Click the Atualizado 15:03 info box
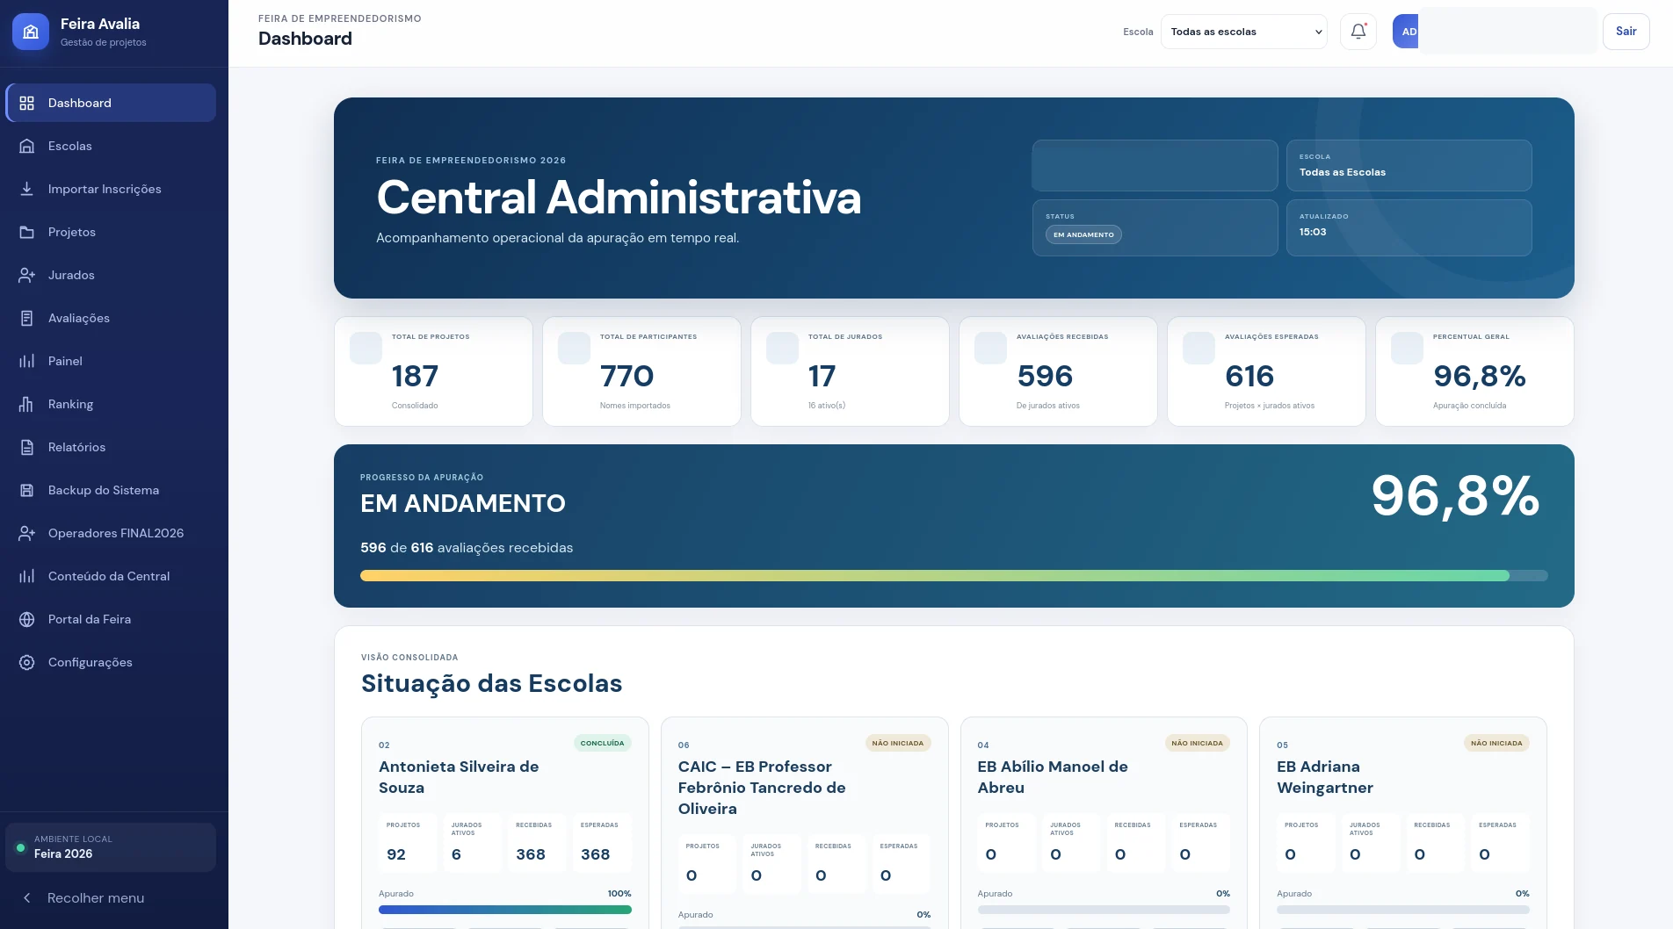Image resolution: width=1673 pixels, height=929 pixels. coord(1409,227)
